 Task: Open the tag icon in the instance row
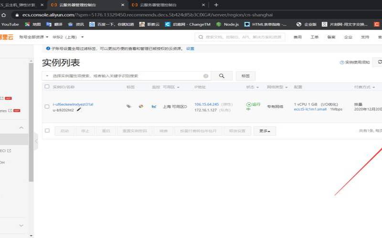(x=128, y=106)
